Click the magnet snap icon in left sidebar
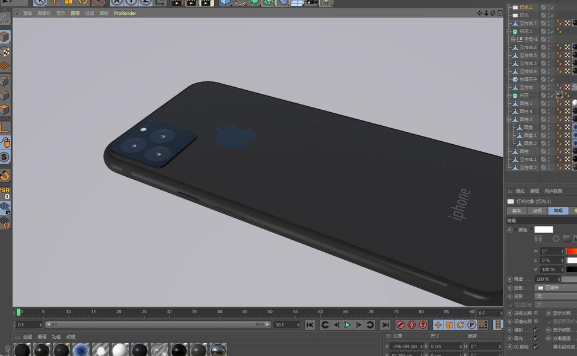The image size is (577, 356). pyautogui.click(x=5, y=176)
